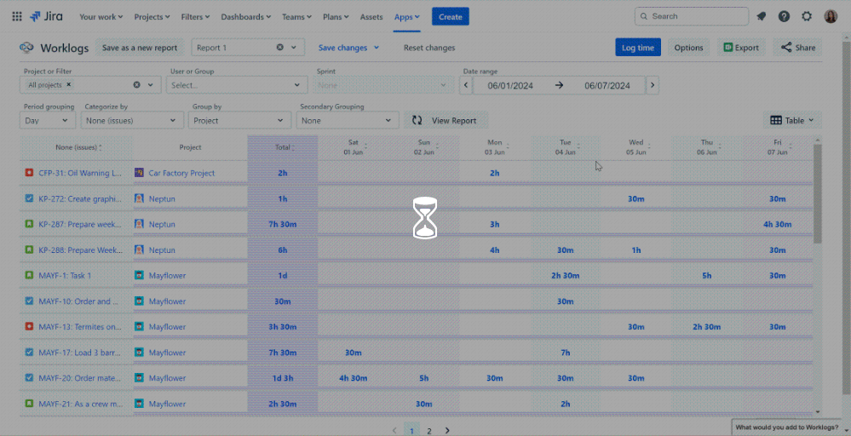Sort the Sat 01 Jun column
Screen dimensions: 851x436
[x=366, y=146]
